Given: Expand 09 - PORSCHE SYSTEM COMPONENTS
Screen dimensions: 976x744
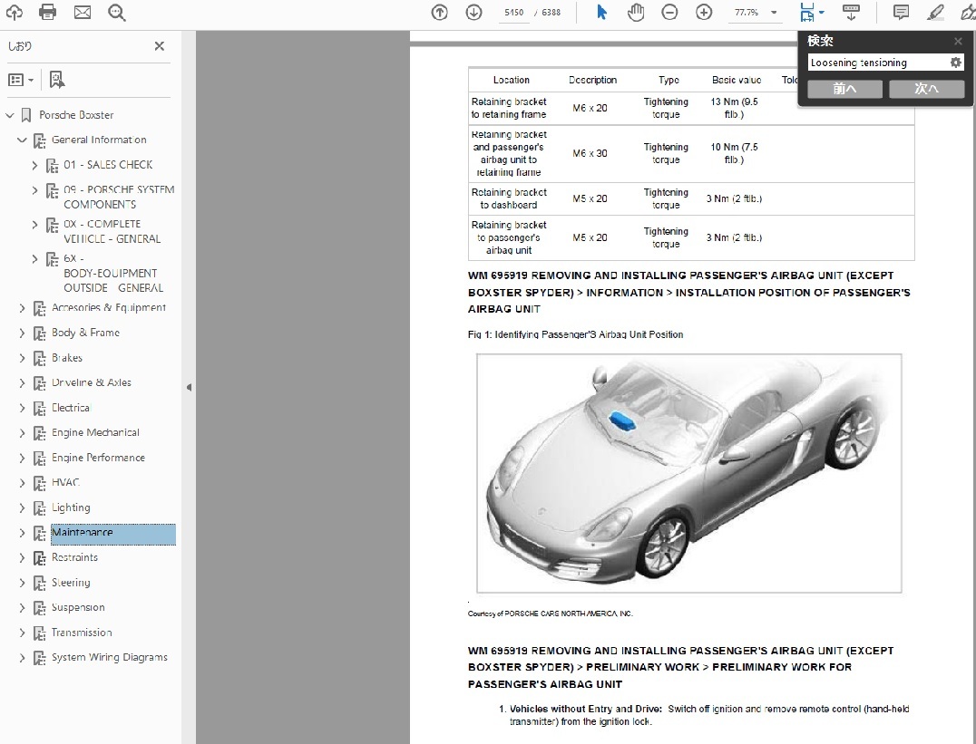Looking at the screenshot, I should click(34, 190).
